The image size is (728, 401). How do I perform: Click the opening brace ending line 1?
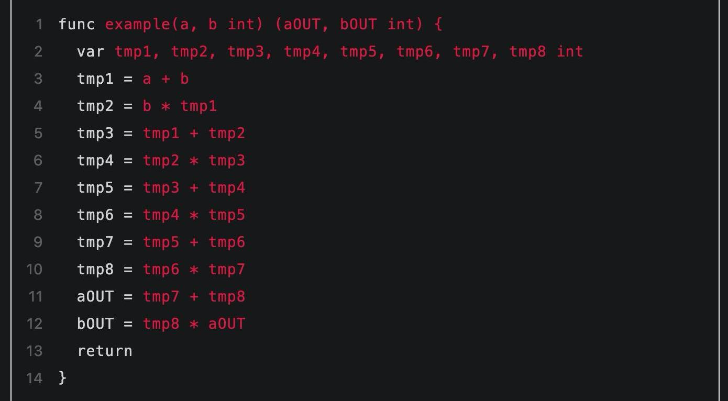click(x=438, y=25)
